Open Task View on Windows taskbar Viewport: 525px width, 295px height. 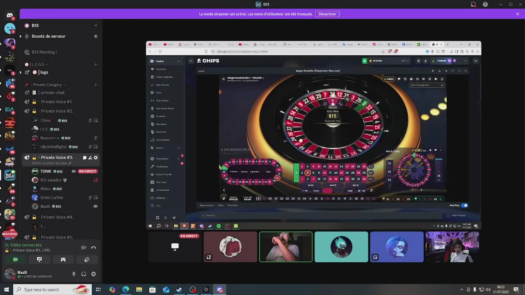[98, 290]
